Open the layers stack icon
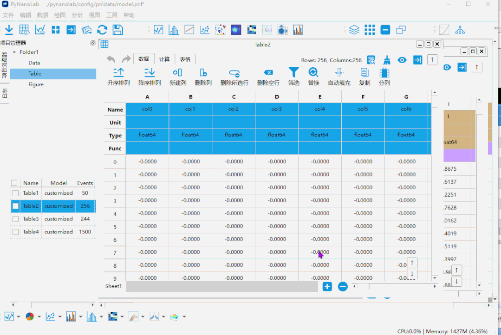This screenshot has width=501, height=335. [x=354, y=30]
